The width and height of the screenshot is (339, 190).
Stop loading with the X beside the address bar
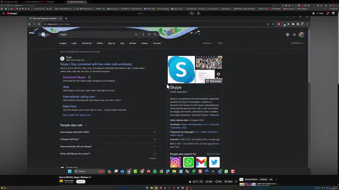coord(39,24)
